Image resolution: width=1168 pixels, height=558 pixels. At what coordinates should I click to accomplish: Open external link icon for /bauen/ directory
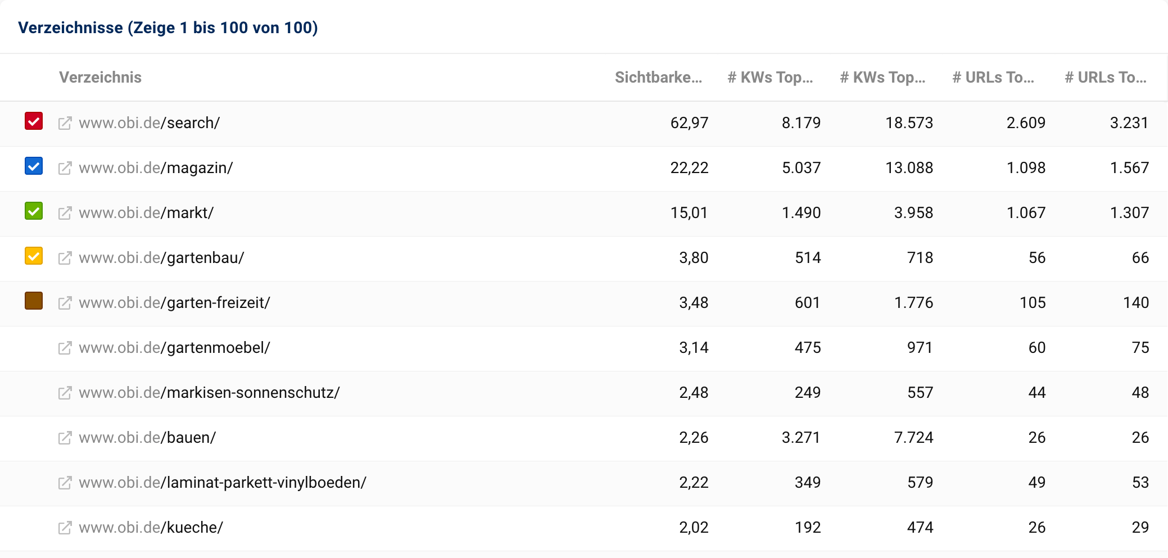(65, 438)
